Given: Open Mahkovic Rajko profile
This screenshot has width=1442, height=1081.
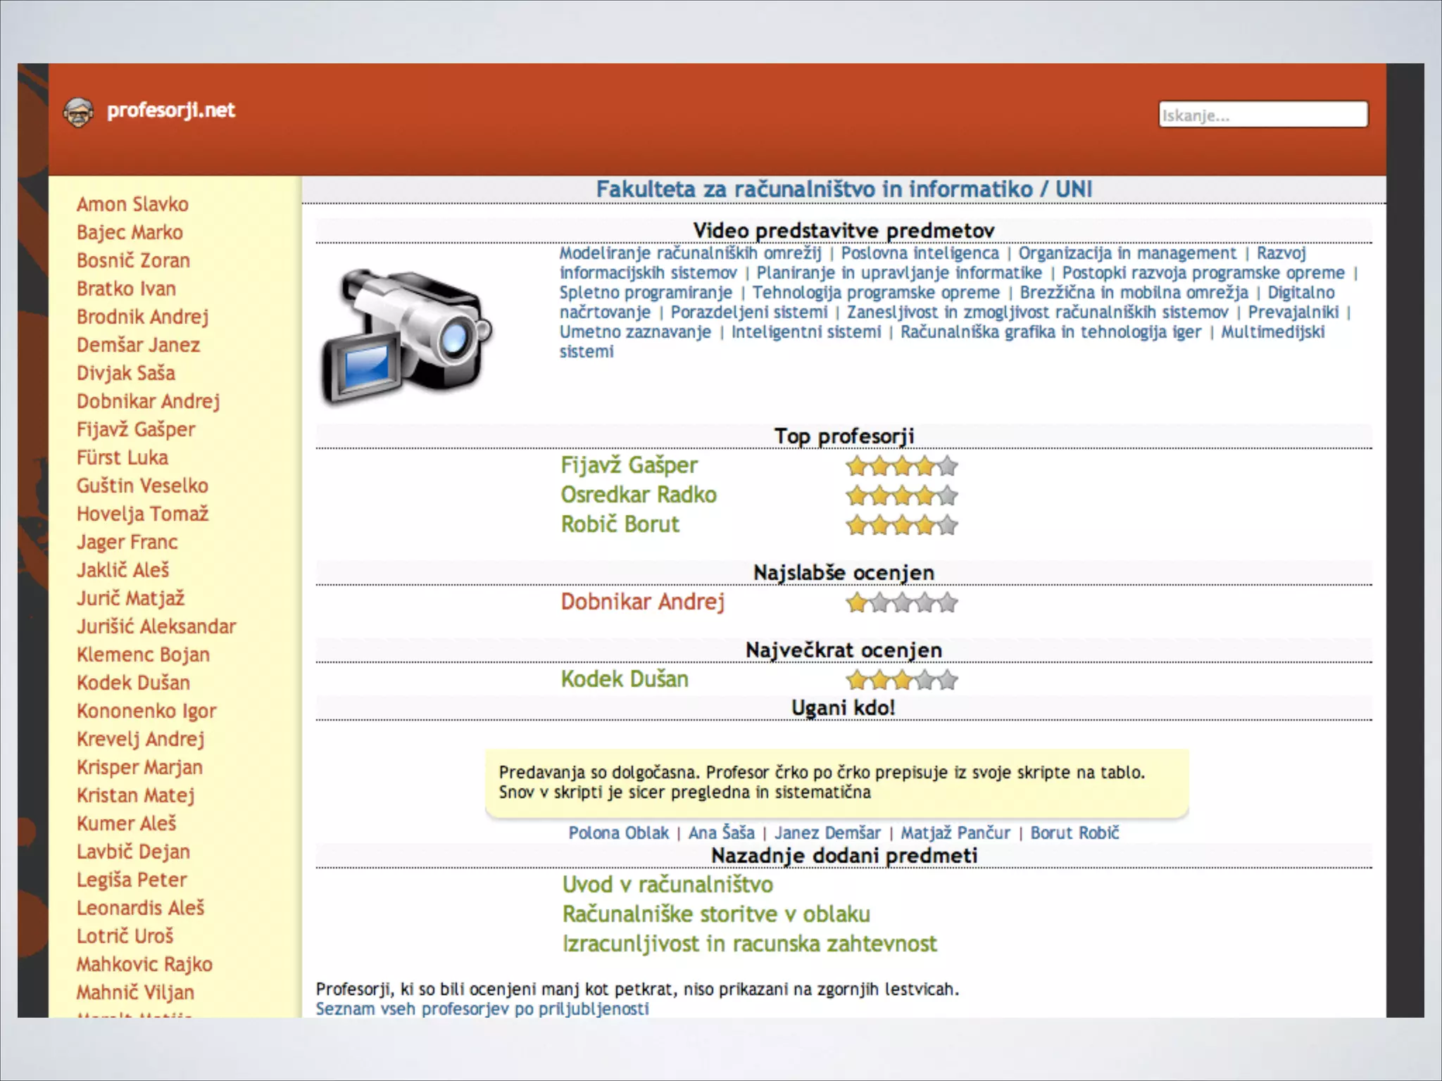Looking at the screenshot, I should click(x=144, y=964).
